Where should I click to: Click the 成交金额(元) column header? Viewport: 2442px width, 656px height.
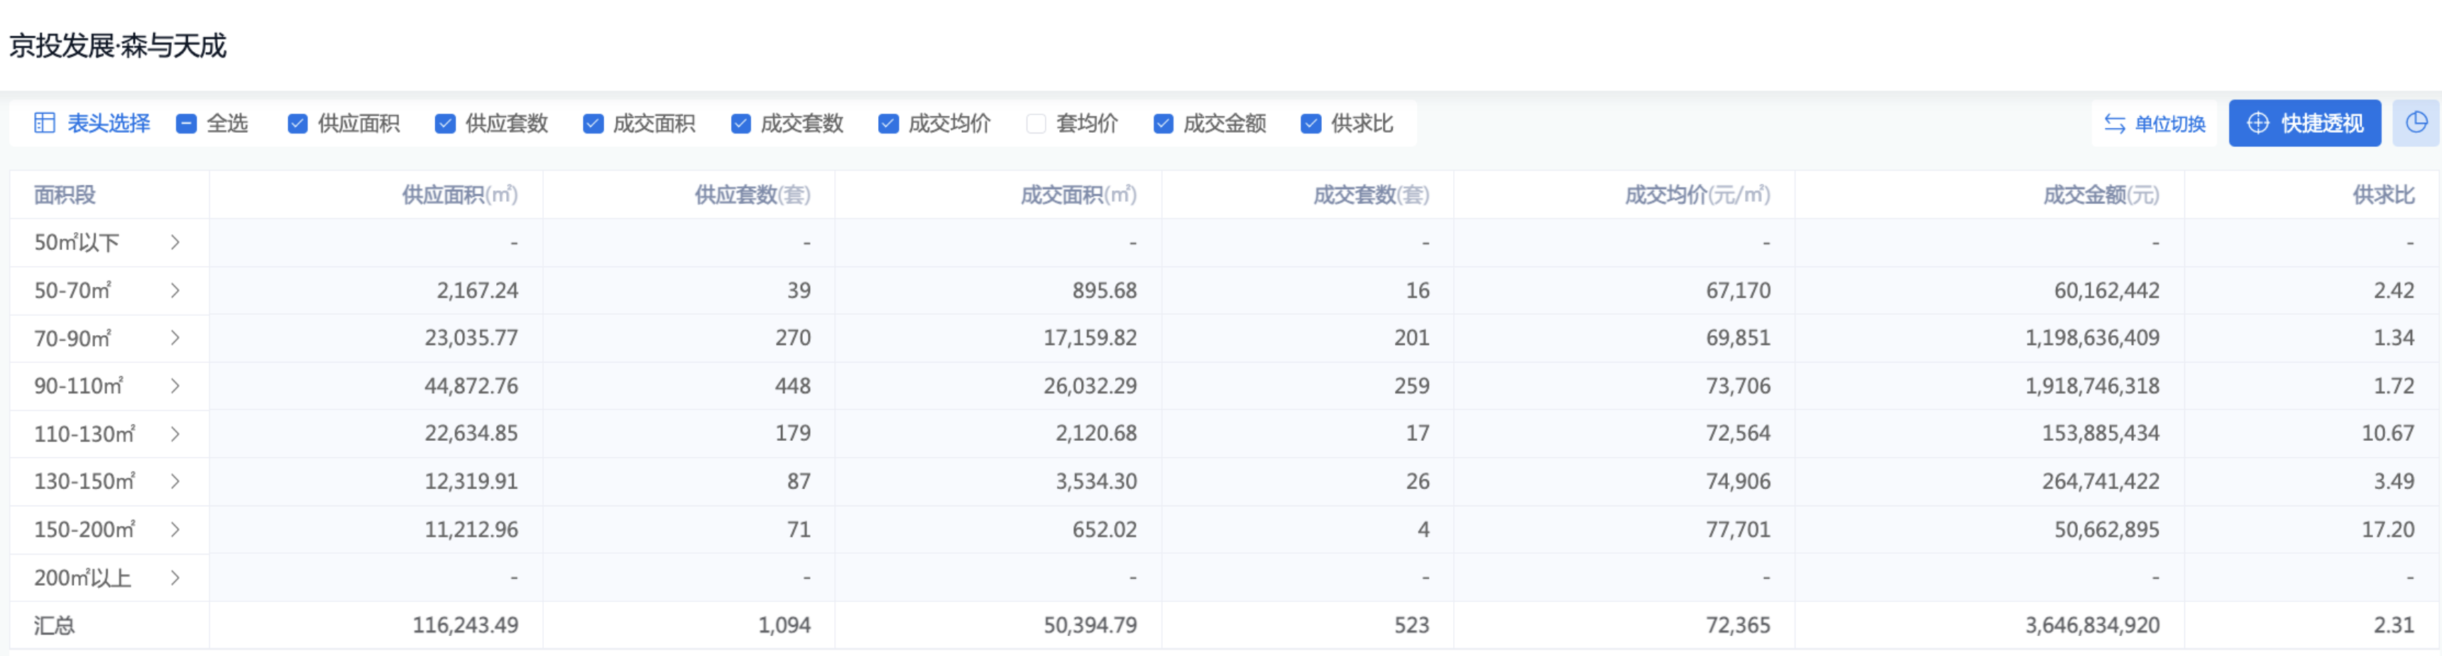[x=2100, y=195]
